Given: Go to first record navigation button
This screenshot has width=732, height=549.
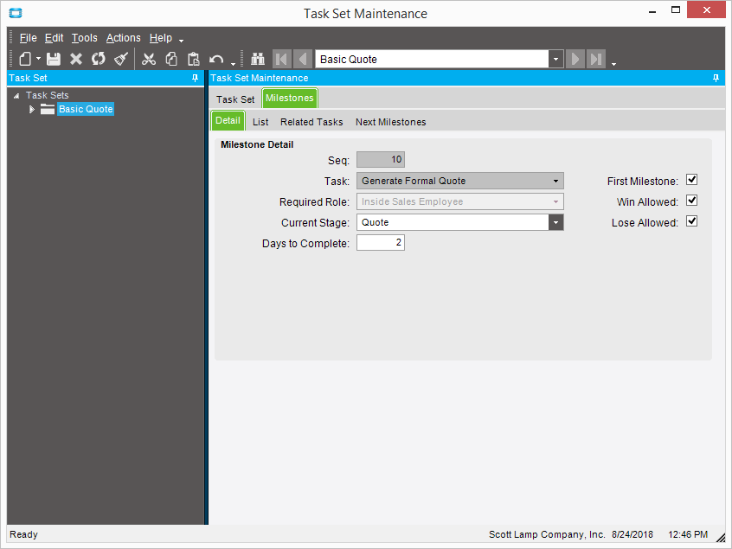Looking at the screenshot, I should [x=282, y=60].
